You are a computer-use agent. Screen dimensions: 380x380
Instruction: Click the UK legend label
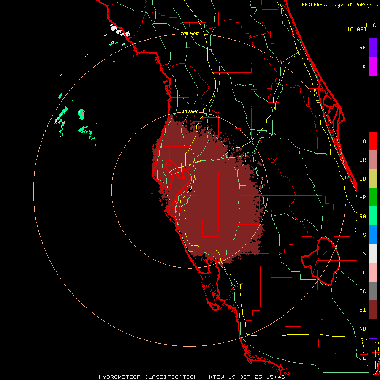[x=362, y=66]
